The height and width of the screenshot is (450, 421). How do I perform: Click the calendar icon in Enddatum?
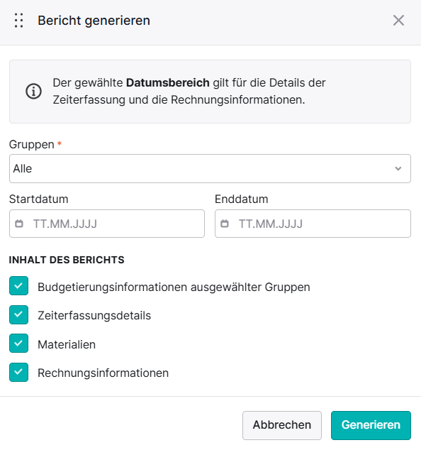click(x=225, y=224)
